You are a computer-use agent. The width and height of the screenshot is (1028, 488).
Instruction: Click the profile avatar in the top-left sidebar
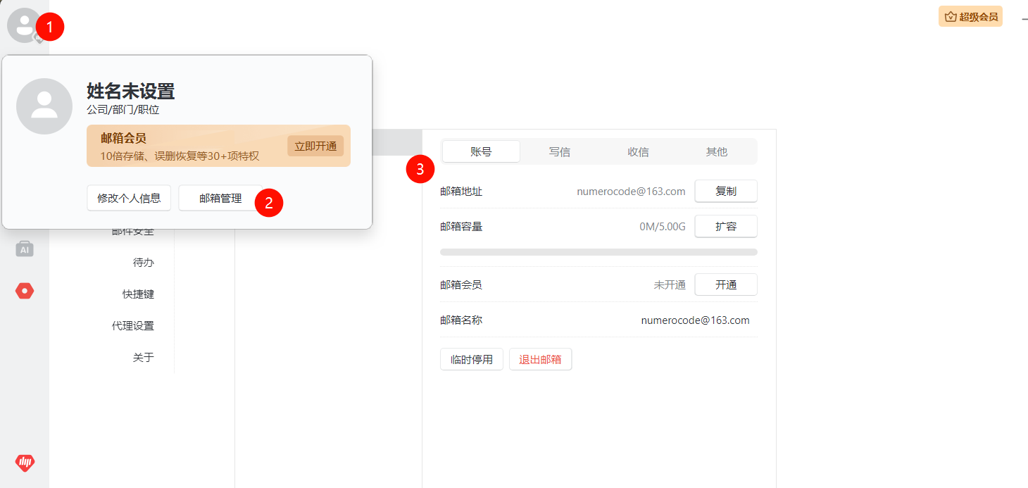pos(24,25)
